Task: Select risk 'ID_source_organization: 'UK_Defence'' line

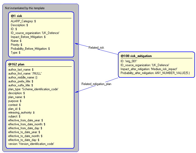Action: pos(35,33)
